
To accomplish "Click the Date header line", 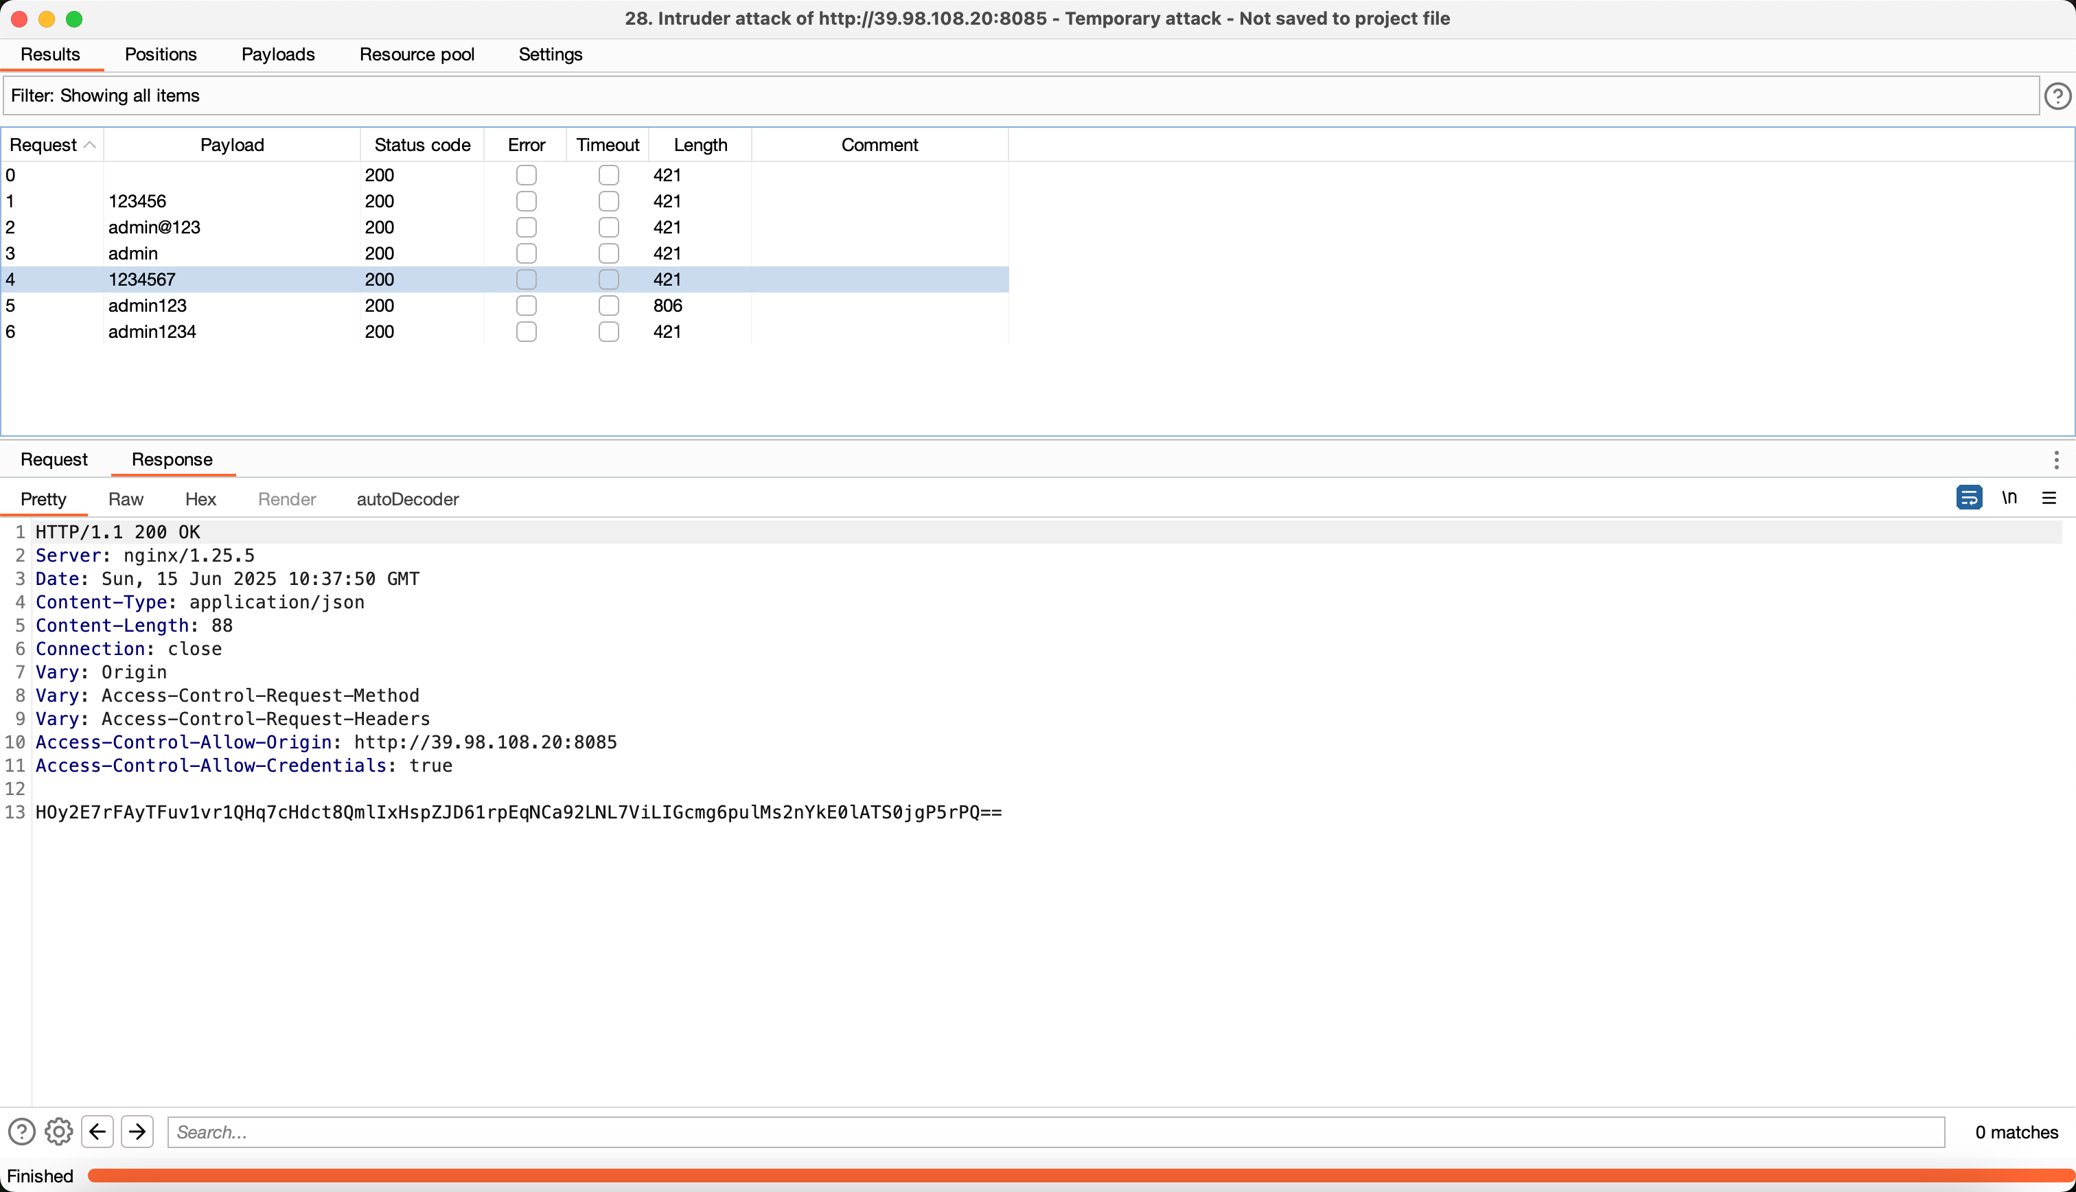I will pos(227,579).
